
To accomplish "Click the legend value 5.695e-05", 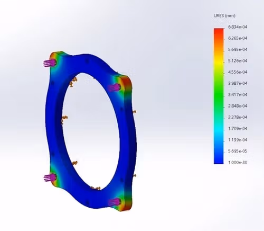I will 238,151.
